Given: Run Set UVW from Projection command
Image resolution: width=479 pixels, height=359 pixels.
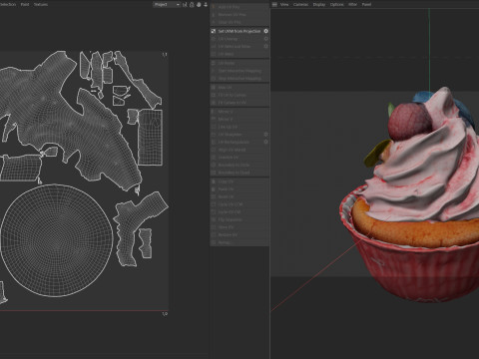Looking at the screenshot, I should coord(239,31).
